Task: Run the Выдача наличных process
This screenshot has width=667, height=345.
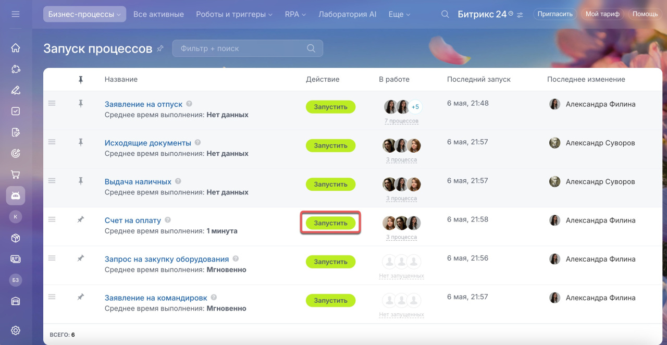Action: [330, 184]
